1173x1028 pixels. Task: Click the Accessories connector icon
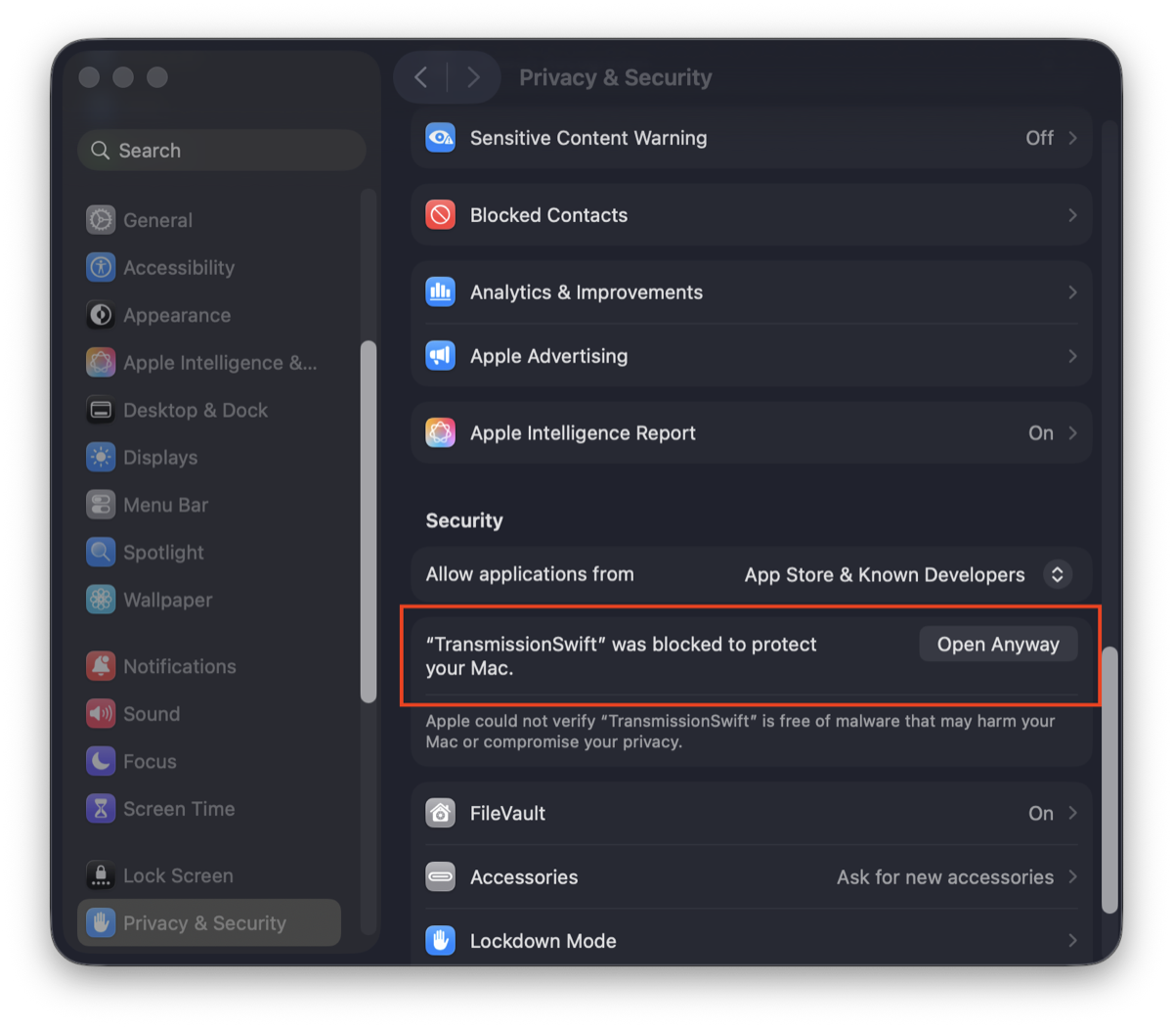(x=441, y=877)
